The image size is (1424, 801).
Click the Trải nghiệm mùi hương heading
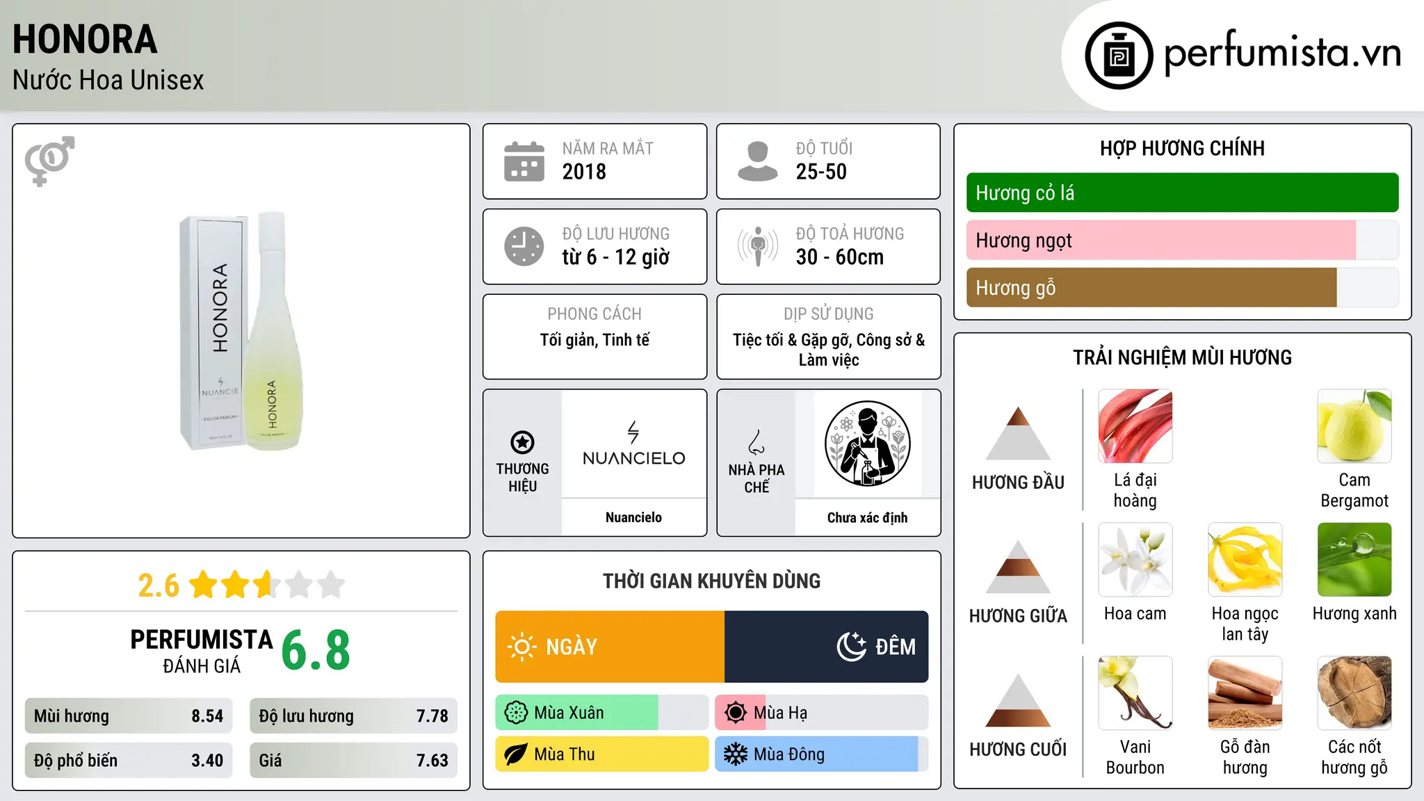pyautogui.click(x=1182, y=357)
